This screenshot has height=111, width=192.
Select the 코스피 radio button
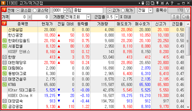[x=18, y=10]
